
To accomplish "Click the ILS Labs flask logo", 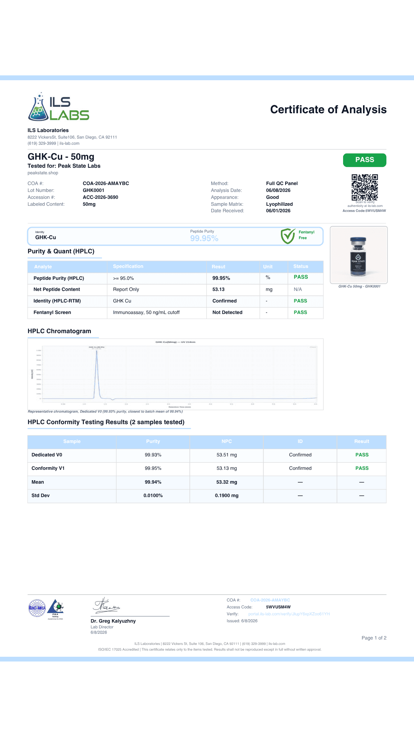I will (58, 107).
